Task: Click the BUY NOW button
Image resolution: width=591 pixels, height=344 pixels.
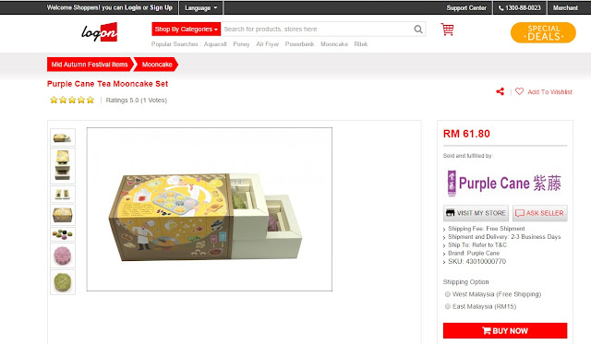Action: [505, 331]
